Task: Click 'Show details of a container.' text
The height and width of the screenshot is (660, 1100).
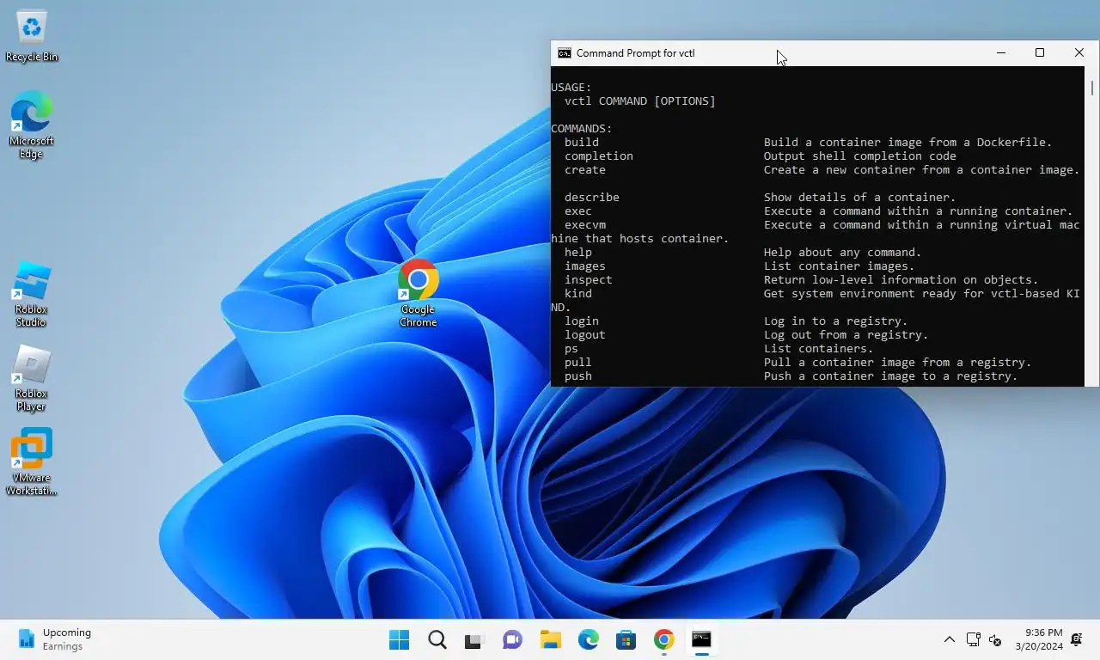Action: [x=860, y=198]
